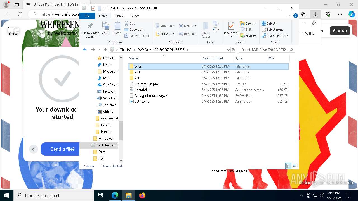Switch to details view layout icon
The width and height of the screenshot is (358, 201).
pyautogui.click(x=288, y=166)
